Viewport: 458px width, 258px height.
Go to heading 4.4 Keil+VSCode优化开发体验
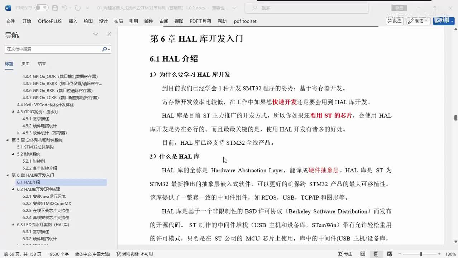point(45,105)
